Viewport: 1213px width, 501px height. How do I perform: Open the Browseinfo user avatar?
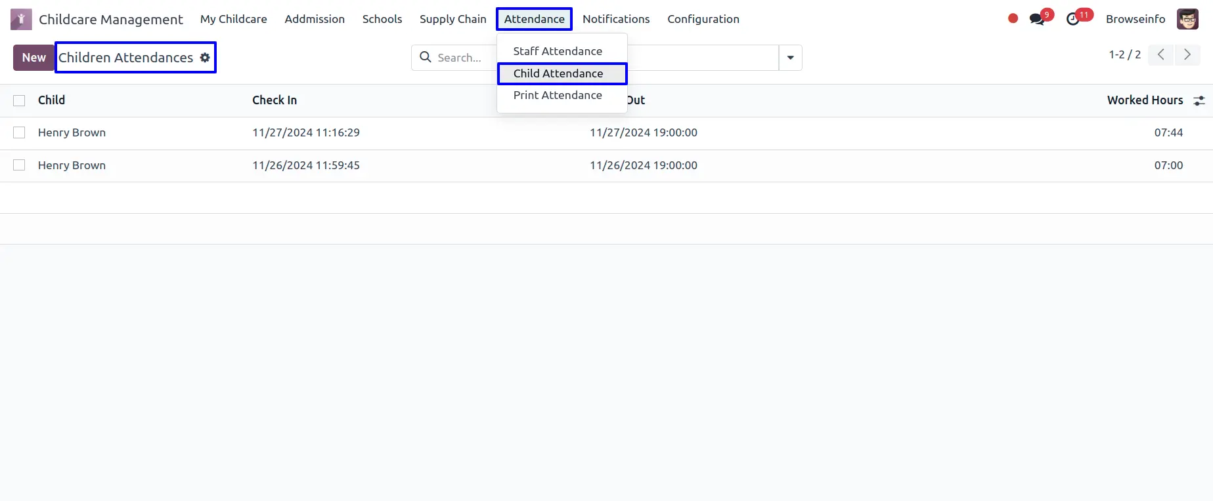coord(1187,19)
